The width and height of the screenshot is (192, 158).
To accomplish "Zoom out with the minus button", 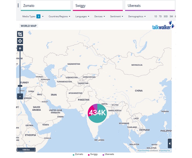I will coord(20,96).
